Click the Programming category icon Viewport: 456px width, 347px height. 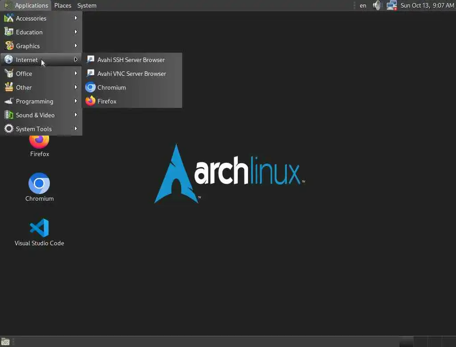(9, 101)
